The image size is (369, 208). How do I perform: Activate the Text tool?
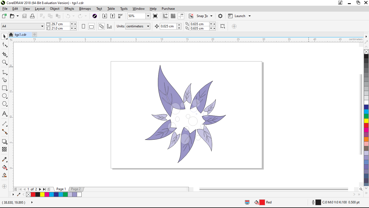pos(4,114)
